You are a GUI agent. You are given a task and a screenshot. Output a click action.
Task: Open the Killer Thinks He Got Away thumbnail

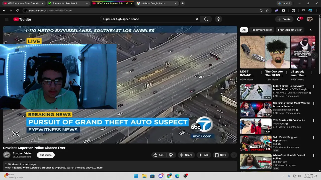(256, 92)
